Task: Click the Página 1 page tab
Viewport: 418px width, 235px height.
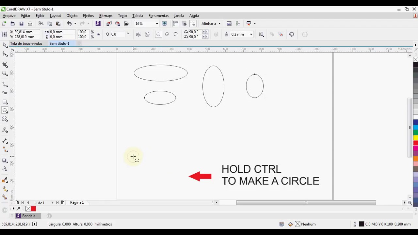Action: click(x=77, y=203)
